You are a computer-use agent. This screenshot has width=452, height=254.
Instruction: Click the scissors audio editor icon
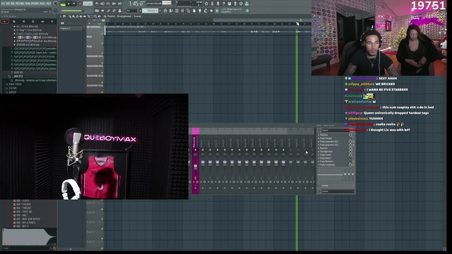pyautogui.click(x=212, y=4)
